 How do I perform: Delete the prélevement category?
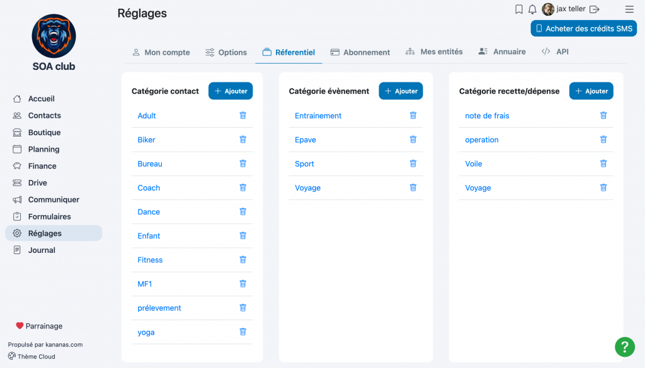tap(243, 308)
